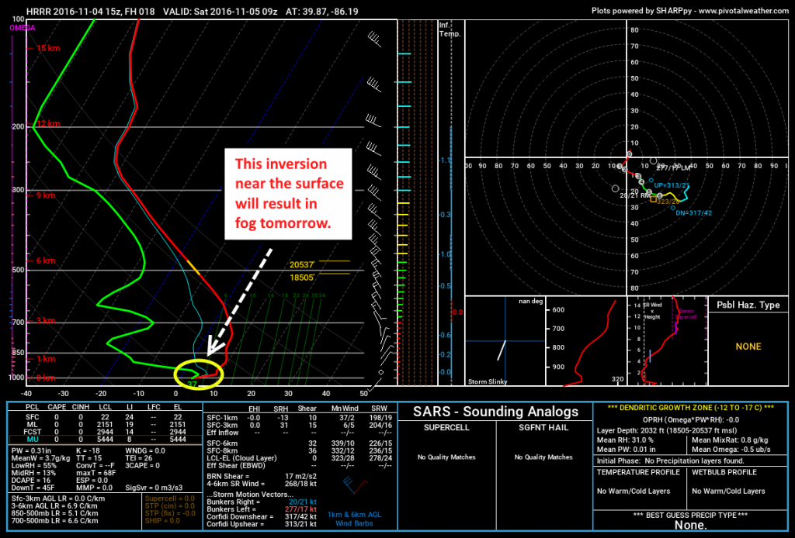Click the 'Mean RH: 31.0 %' value

pos(625,440)
